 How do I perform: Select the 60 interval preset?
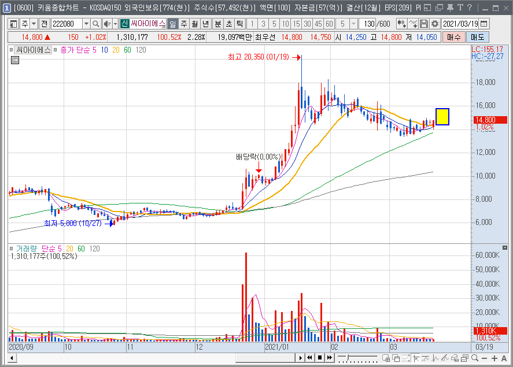tap(330, 24)
